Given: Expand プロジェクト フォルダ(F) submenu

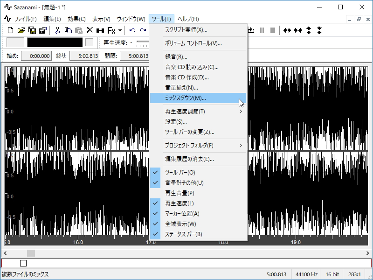Looking at the screenshot, I should 198,145.
